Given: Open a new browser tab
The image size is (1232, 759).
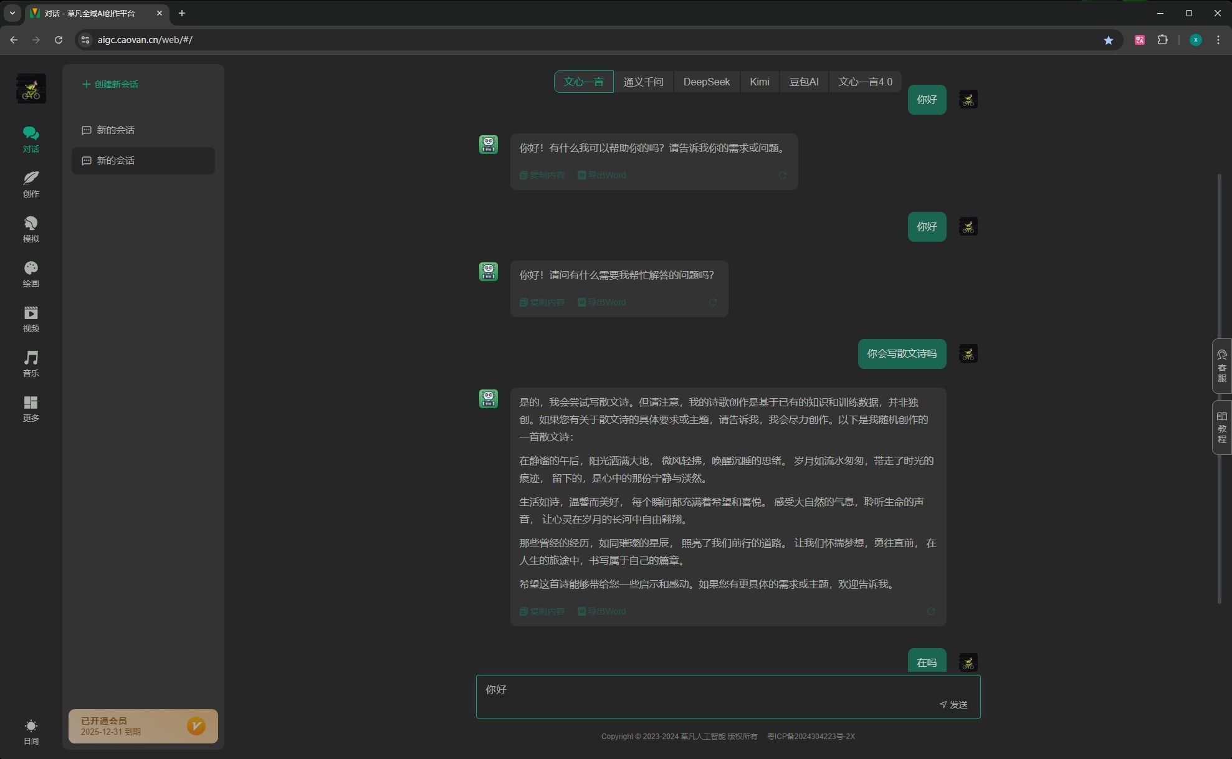Looking at the screenshot, I should [x=182, y=13].
